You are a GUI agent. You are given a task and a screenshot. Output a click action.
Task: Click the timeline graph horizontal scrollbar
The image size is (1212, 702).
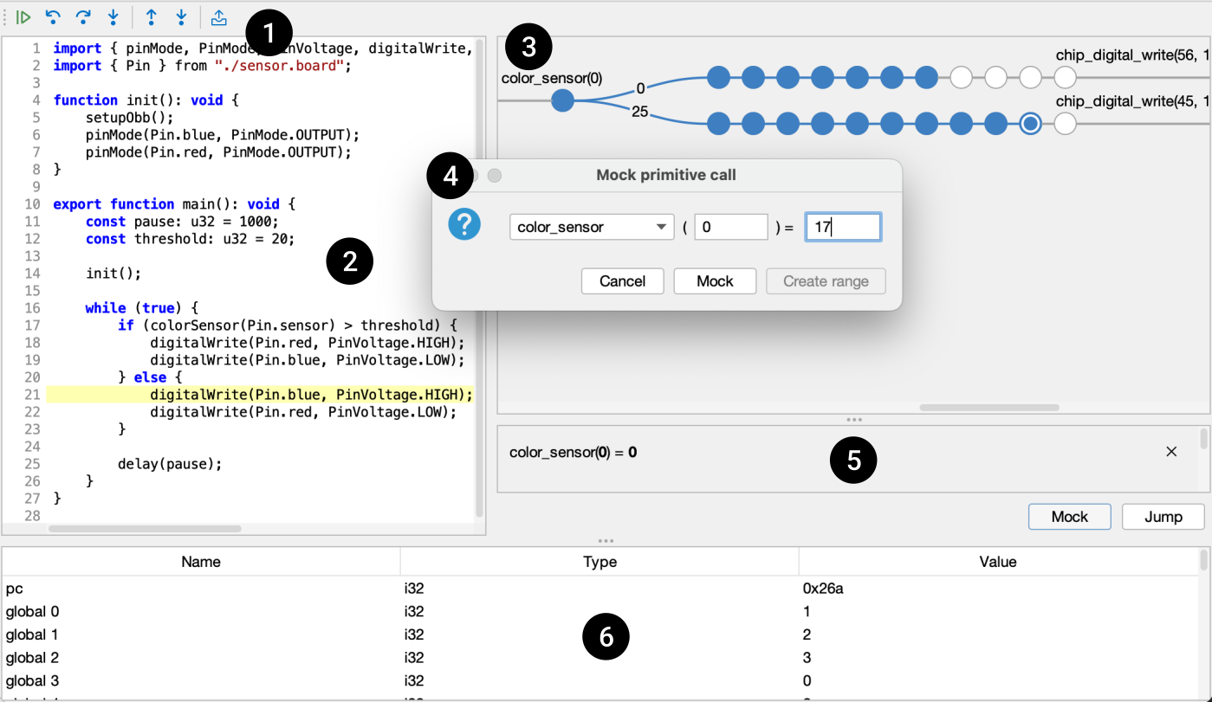pyautogui.click(x=989, y=407)
